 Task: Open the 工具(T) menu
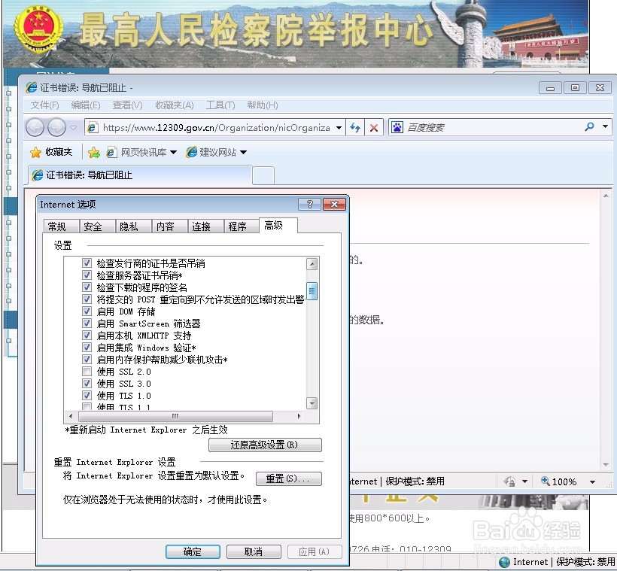pyautogui.click(x=220, y=105)
